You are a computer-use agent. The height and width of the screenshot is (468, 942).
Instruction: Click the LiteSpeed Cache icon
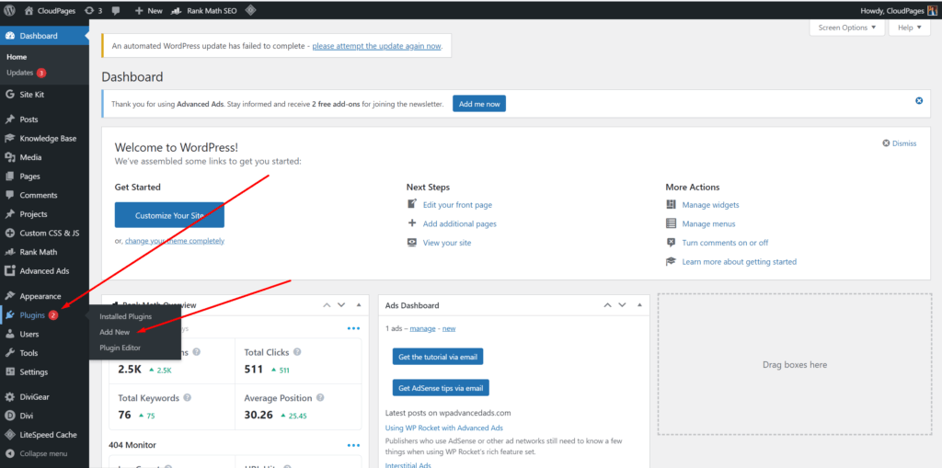[x=9, y=435]
